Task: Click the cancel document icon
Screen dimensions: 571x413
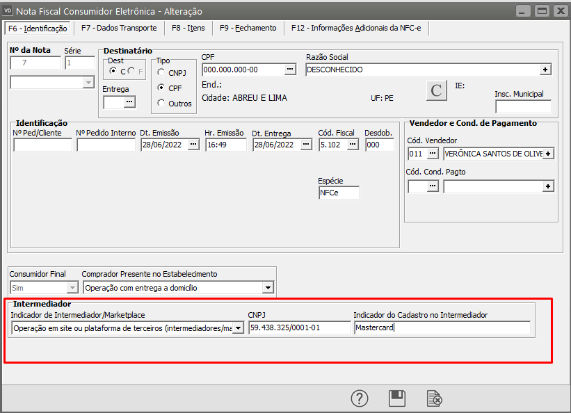Action: tap(435, 398)
